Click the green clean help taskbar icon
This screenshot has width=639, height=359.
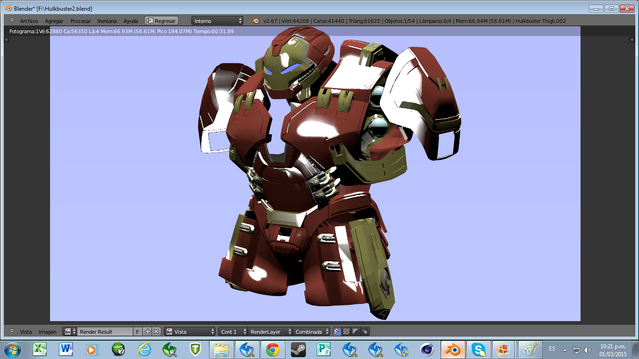[x=118, y=350]
